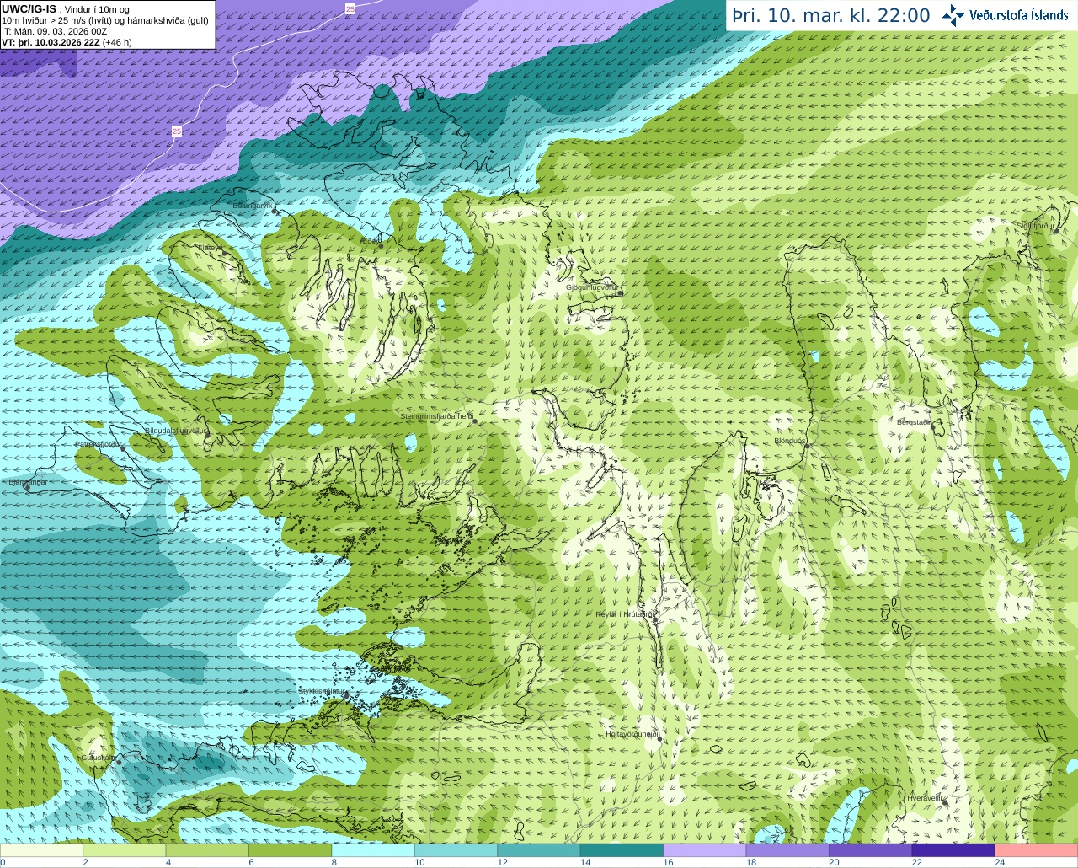Click the Gjögurflugvöllur station dot
The width and height of the screenshot is (1078, 868).
pos(621,292)
